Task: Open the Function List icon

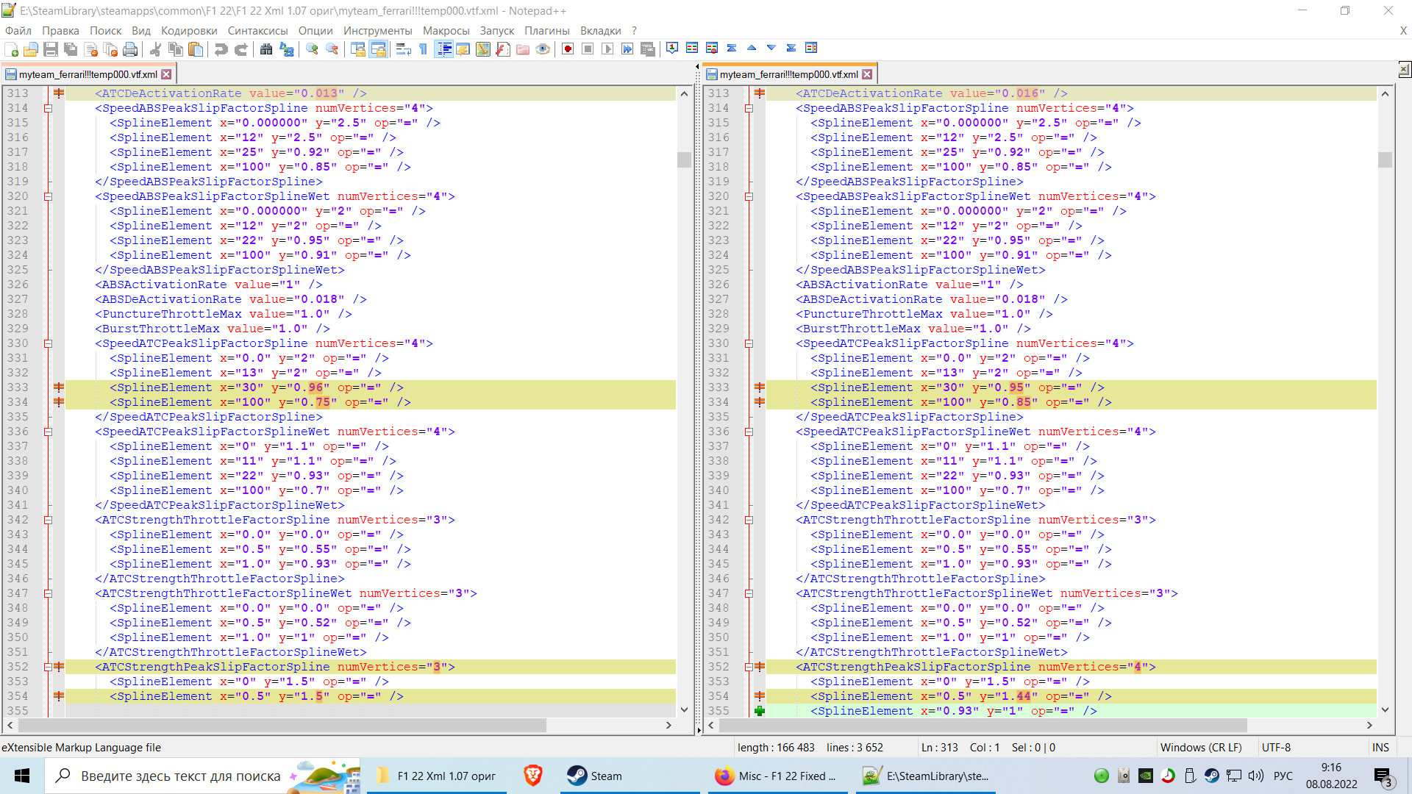Action: coord(503,49)
